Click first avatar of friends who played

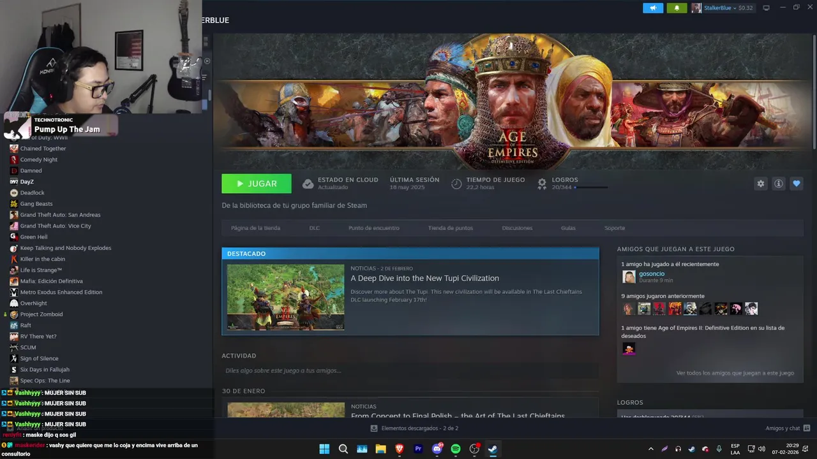629,309
